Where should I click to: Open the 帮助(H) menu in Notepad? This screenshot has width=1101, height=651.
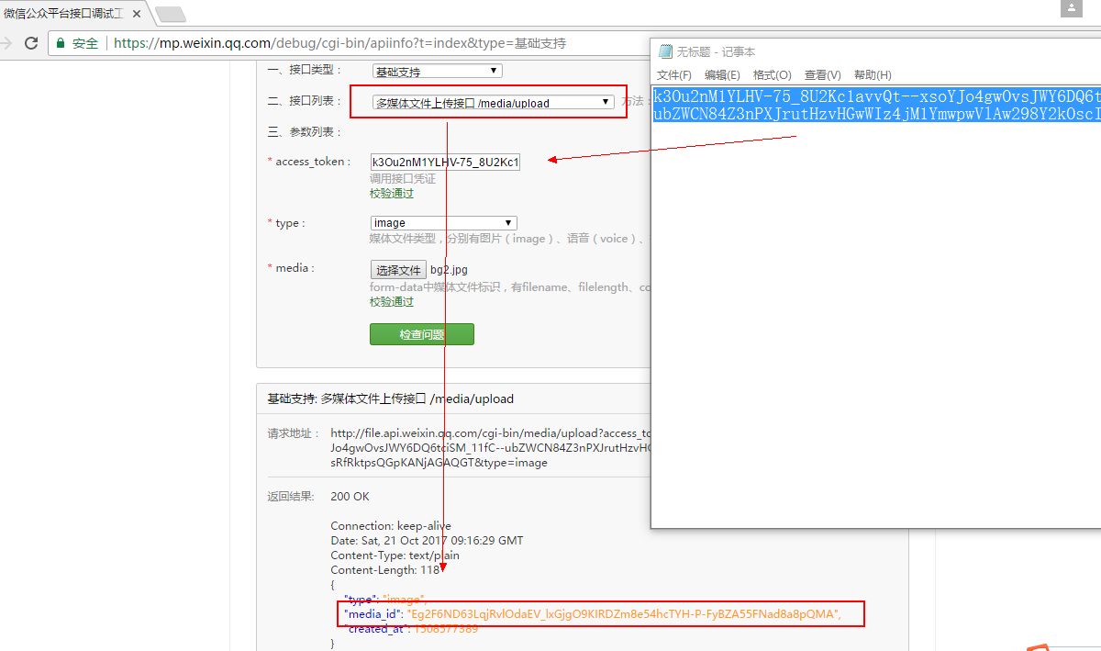click(872, 75)
